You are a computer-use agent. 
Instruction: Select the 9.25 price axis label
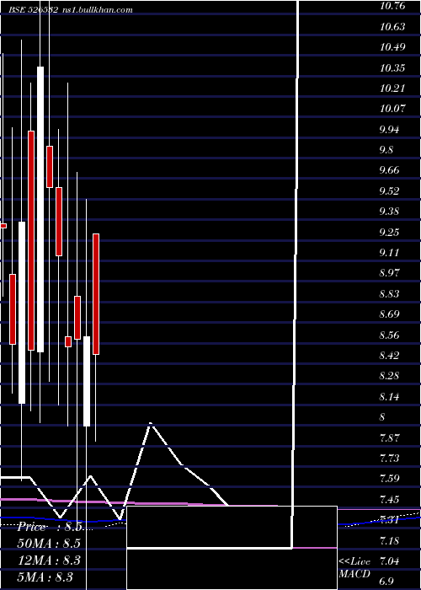pos(389,232)
